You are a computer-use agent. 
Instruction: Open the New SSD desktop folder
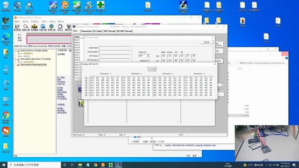pyautogui.click(x=242, y=7)
